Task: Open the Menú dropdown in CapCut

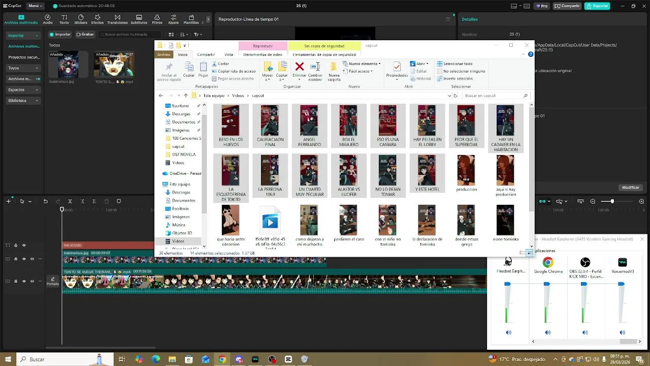Action: coord(35,6)
